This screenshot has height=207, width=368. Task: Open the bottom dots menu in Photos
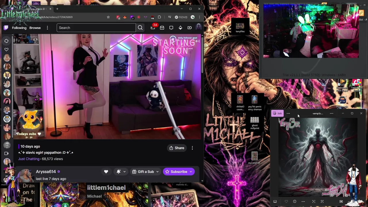click(x=303, y=202)
